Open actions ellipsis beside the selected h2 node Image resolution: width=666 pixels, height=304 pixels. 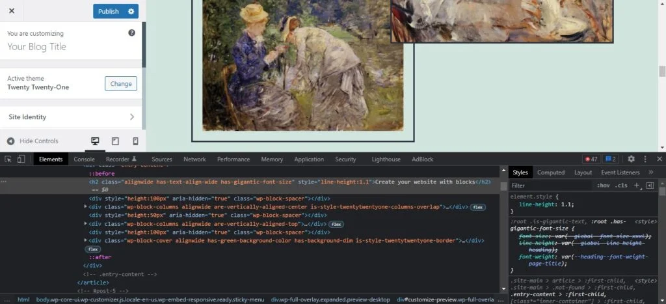coord(4,182)
